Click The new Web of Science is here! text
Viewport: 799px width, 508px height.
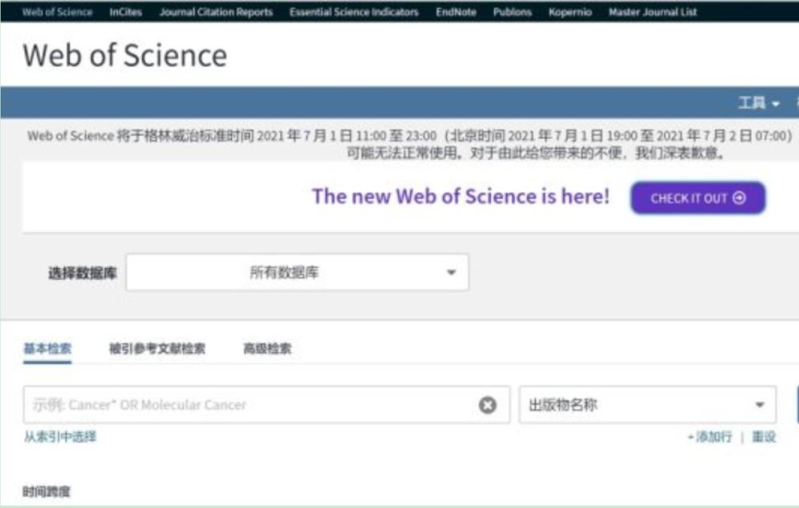[460, 196]
